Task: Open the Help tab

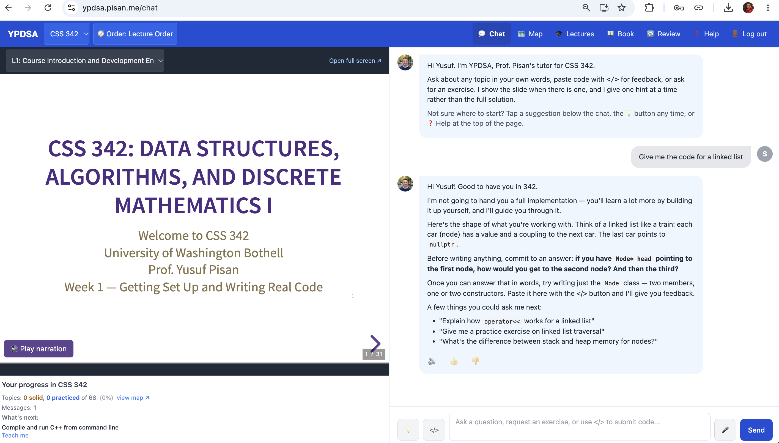Action: coord(706,34)
